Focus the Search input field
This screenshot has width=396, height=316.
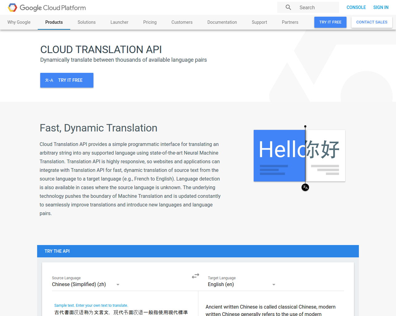click(x=318, y=7)
